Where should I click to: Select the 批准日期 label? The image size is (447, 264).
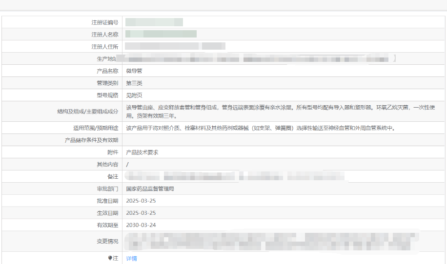pyautogui.click(x=107, y=201)
